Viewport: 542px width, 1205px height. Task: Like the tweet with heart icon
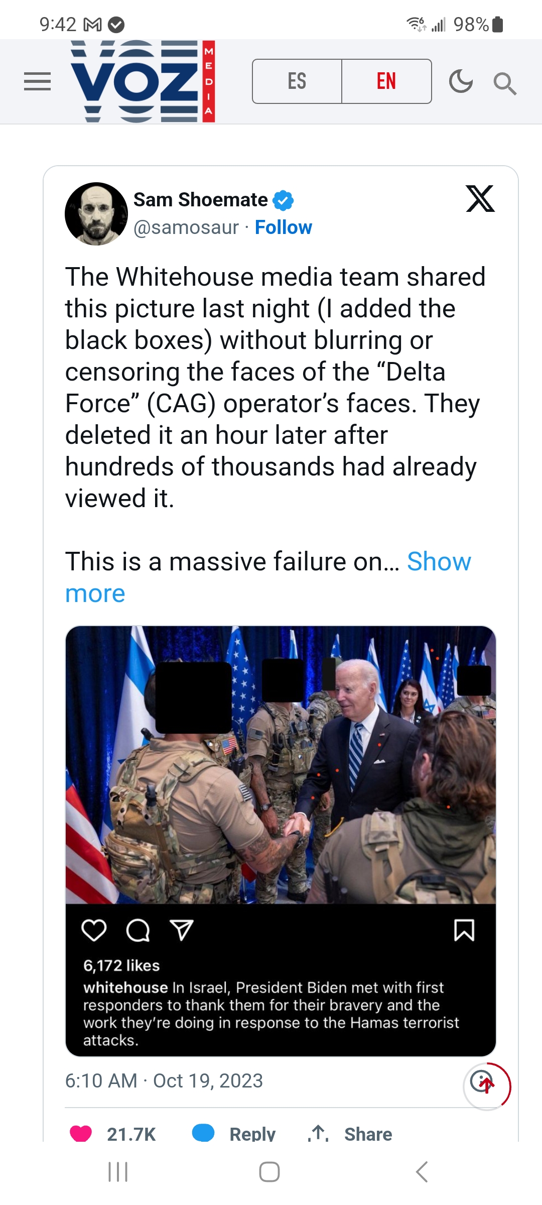coord(81,1133)
